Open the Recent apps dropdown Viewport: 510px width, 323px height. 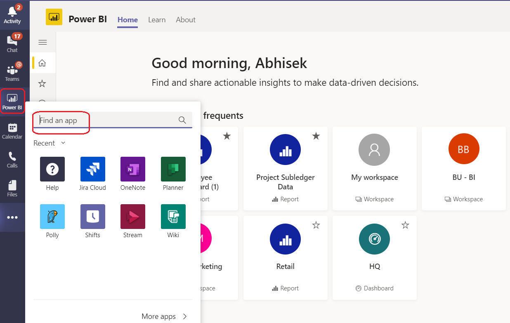click(49, 143)
